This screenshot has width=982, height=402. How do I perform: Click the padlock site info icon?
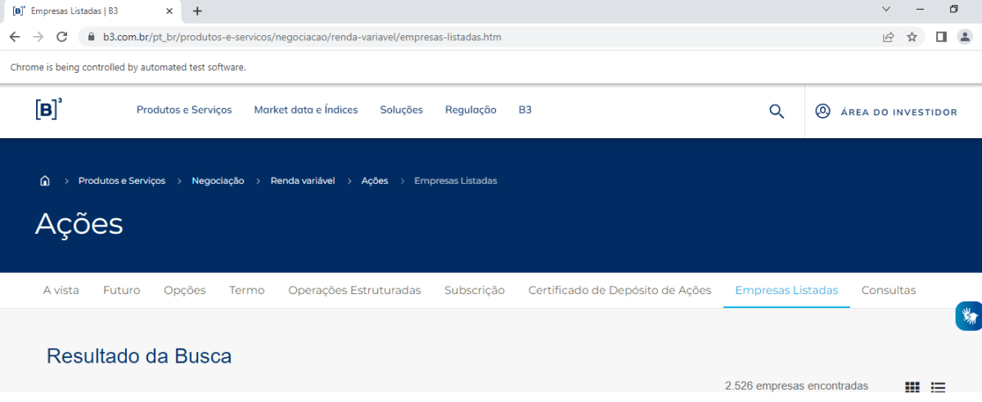pos(90,37)
